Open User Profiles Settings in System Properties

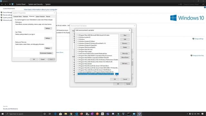coord(48,38)
